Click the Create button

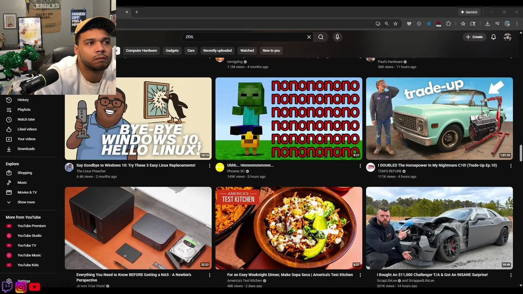pos(474,37)
